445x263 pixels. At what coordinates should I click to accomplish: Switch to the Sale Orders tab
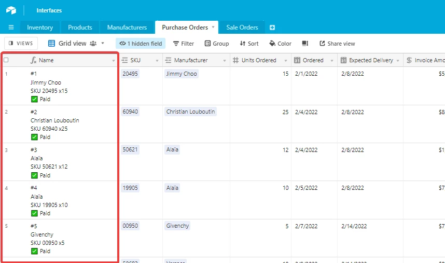[242, 27]
